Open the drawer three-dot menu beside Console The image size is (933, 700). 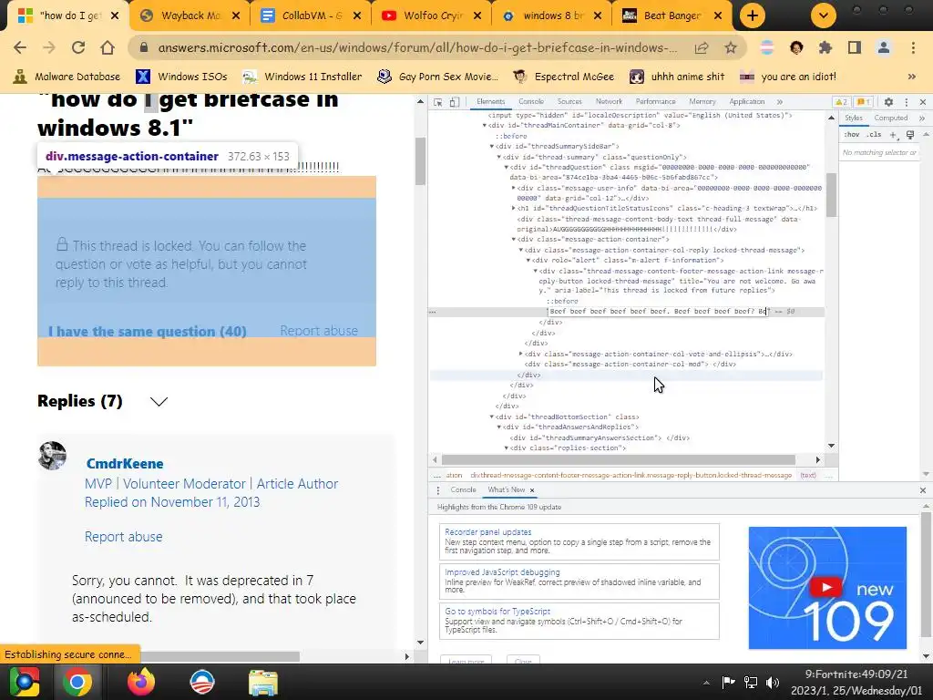(438, 490)
